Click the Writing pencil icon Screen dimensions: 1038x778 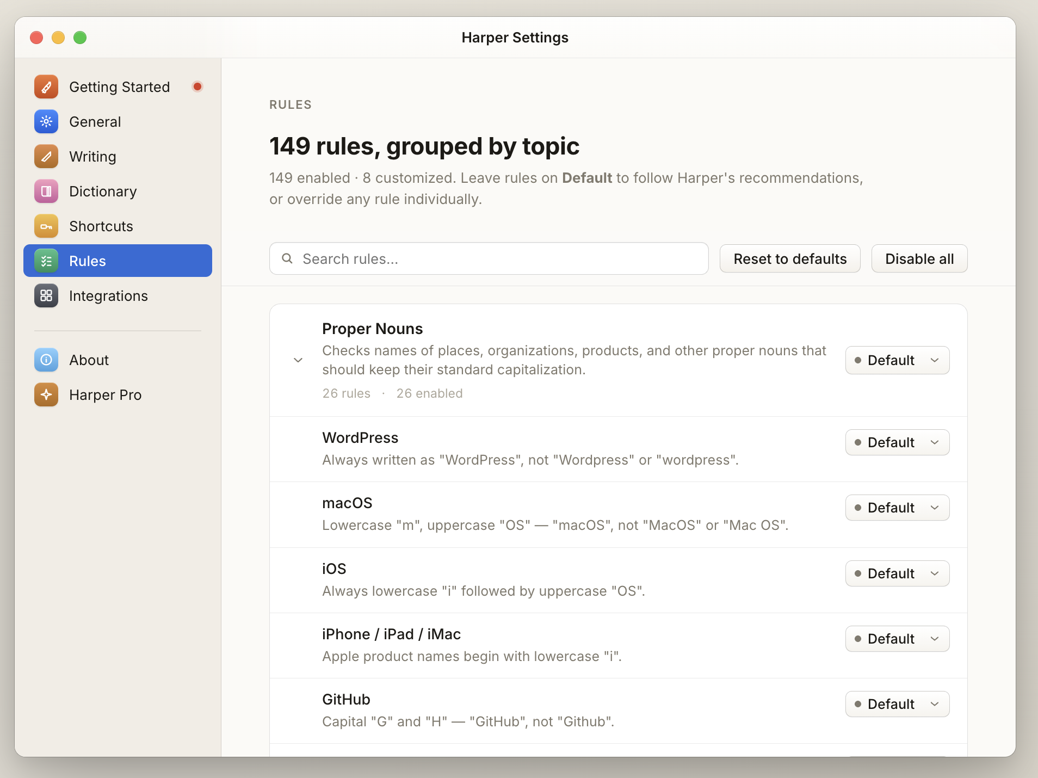[46, 157]
